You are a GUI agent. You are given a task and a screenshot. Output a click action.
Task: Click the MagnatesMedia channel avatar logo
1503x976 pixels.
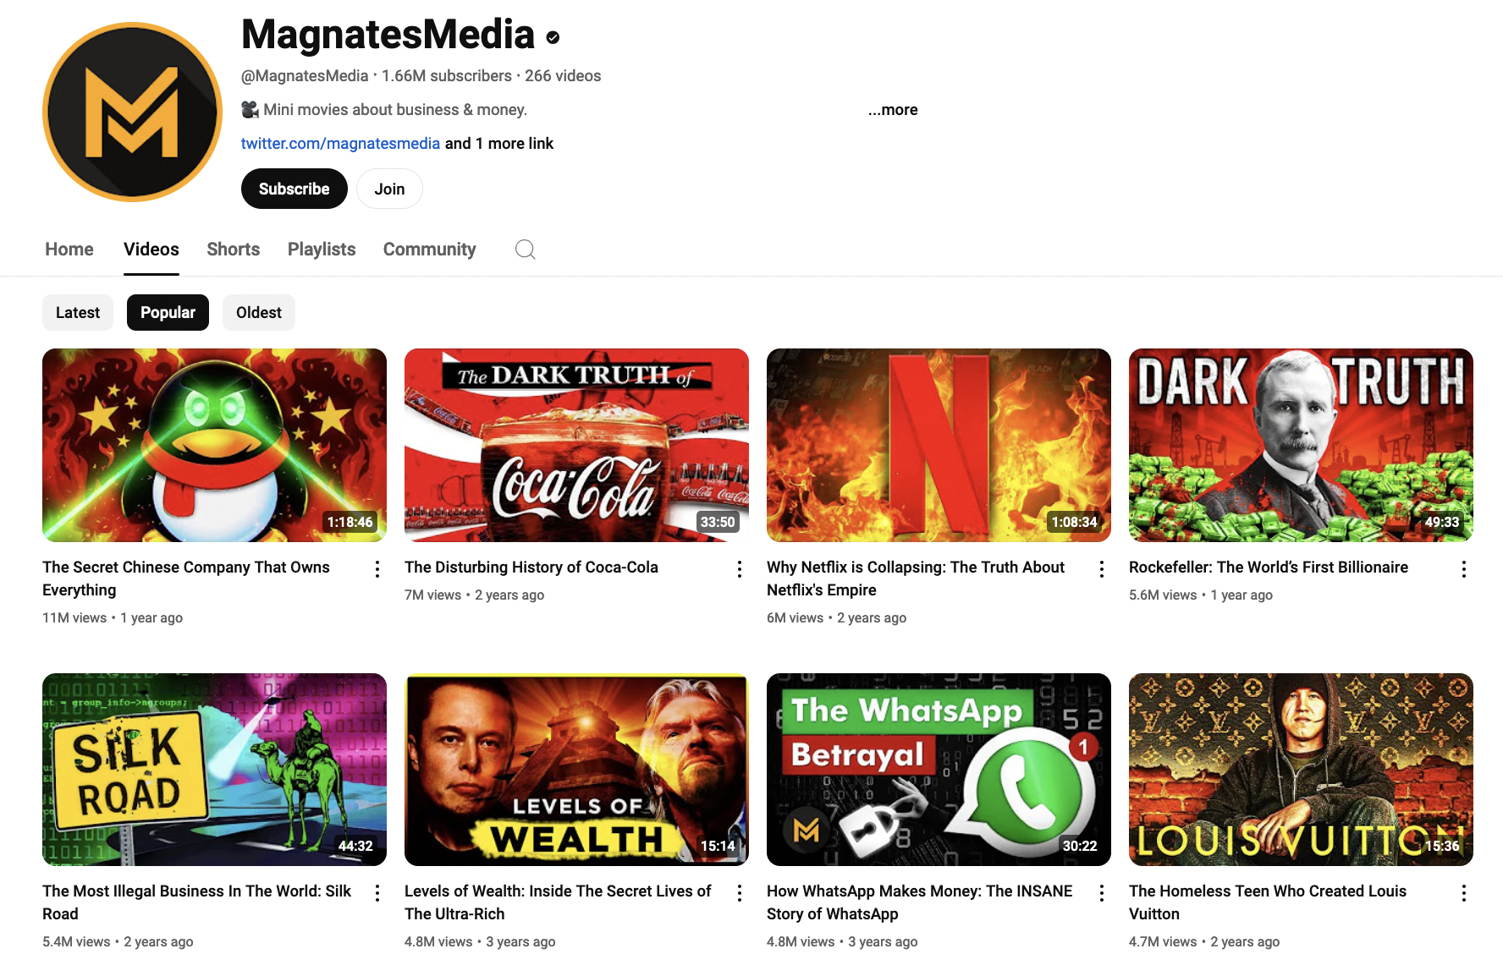point(133,112)
